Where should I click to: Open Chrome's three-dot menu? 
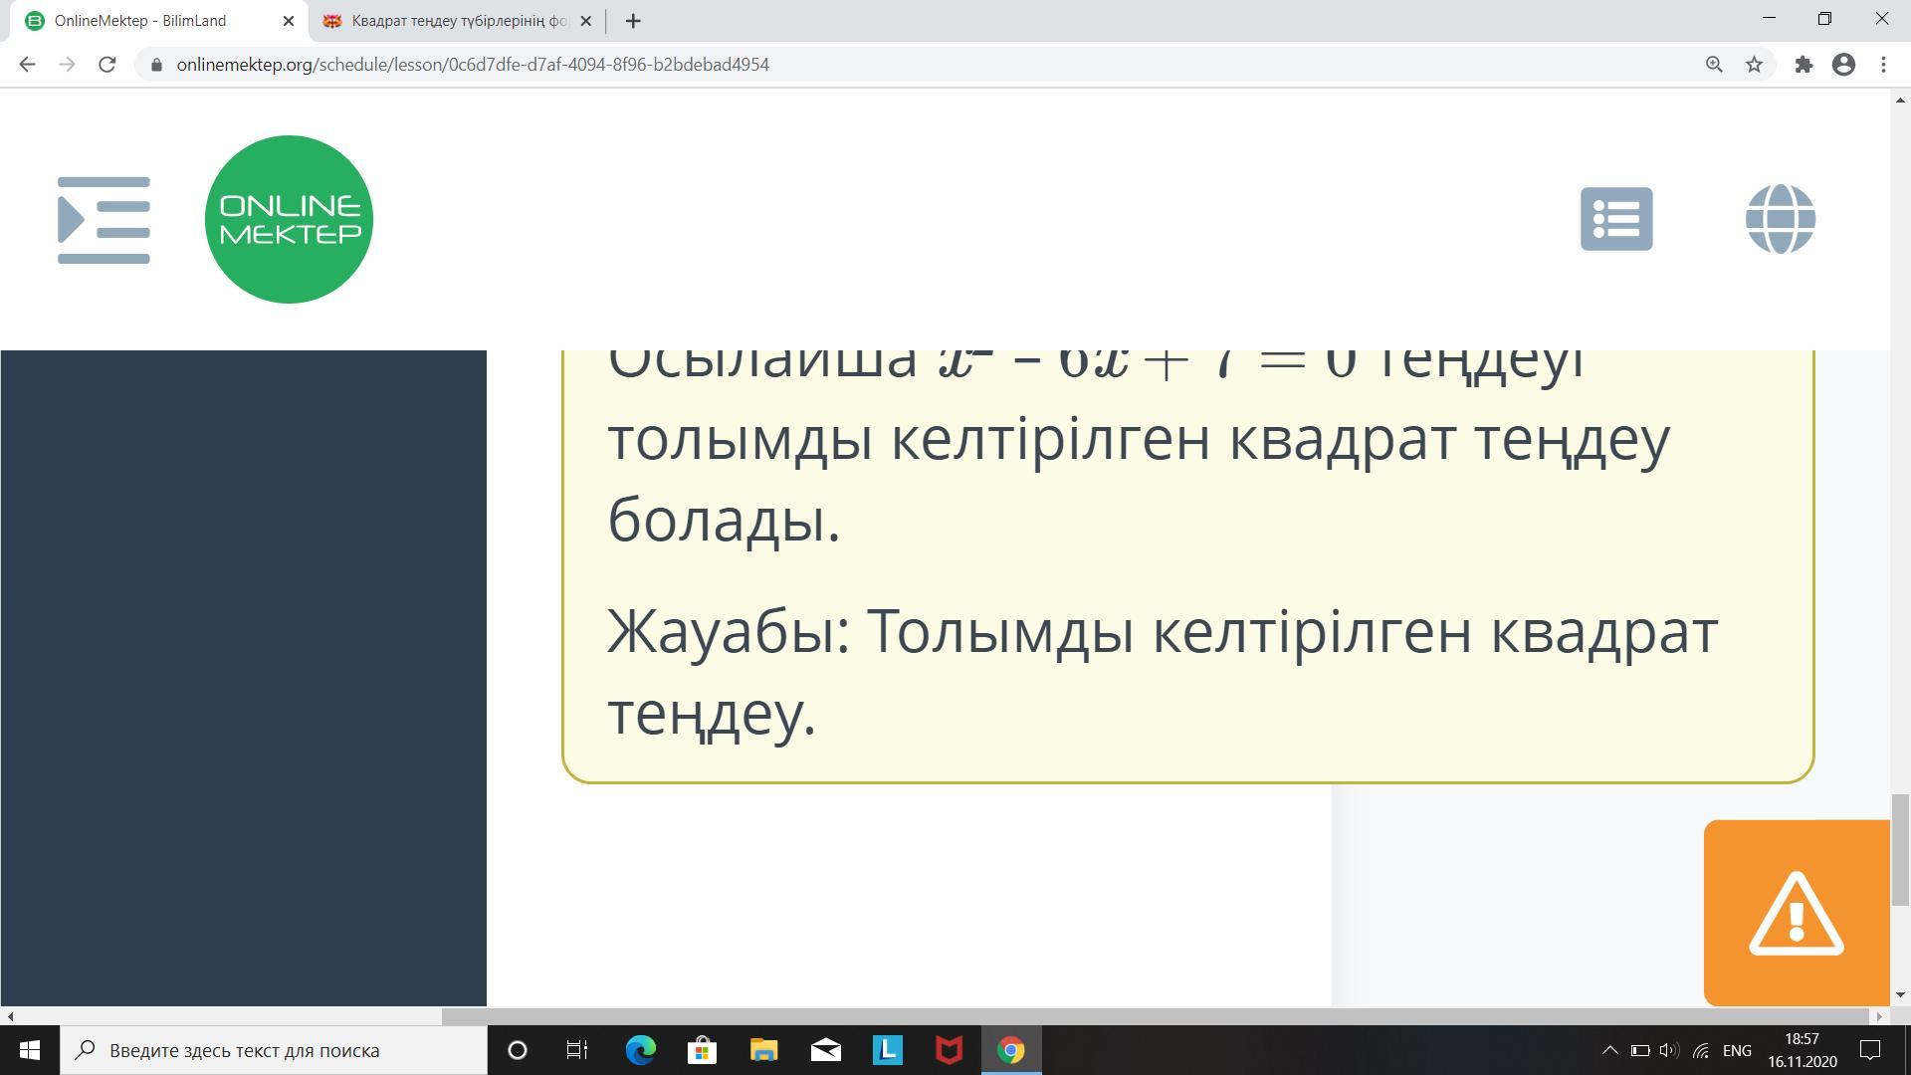click(x=1883, y=65)
